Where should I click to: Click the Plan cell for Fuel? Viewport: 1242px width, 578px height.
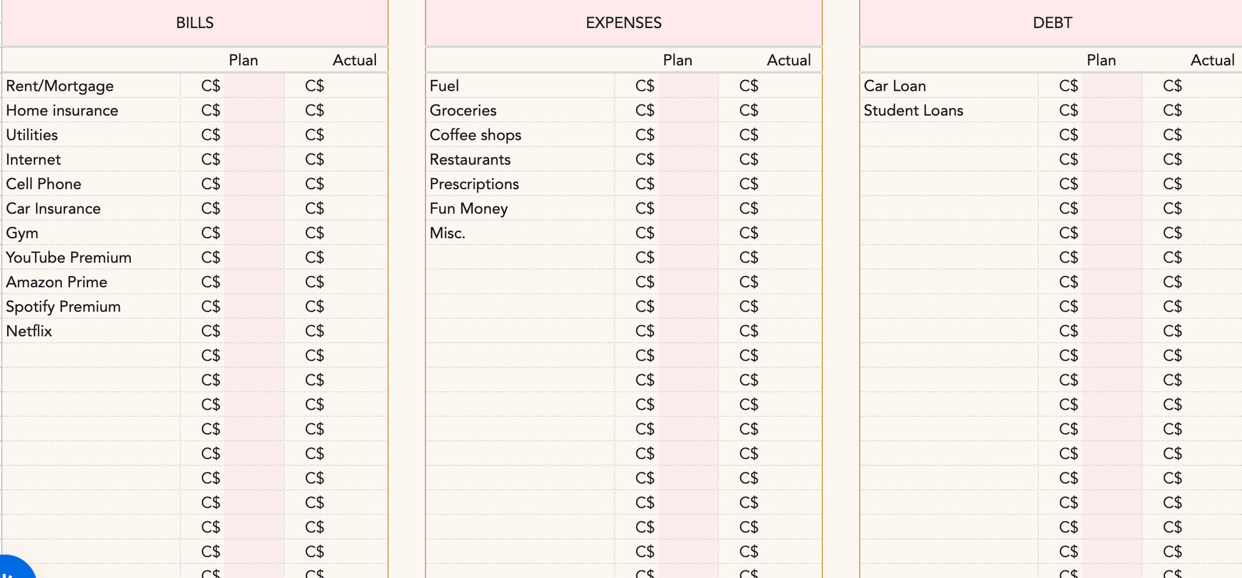point(687,86)
